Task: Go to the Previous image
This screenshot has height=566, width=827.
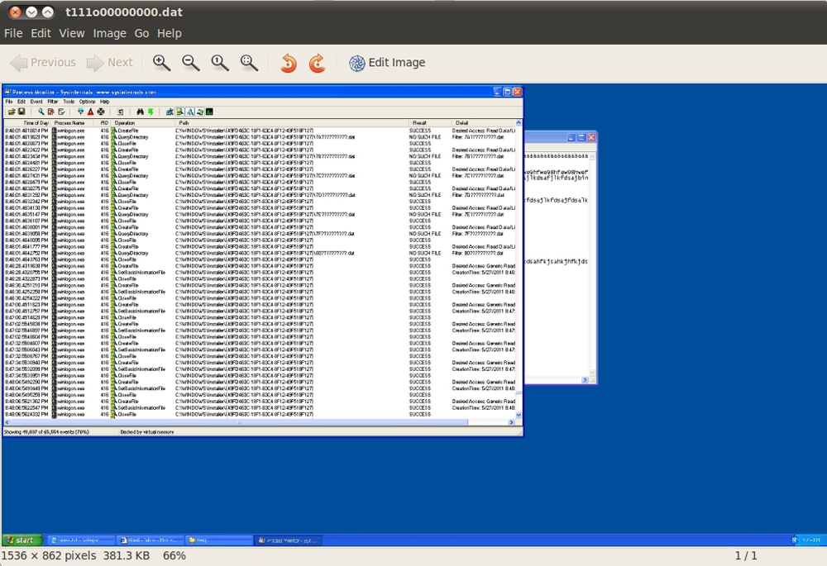Action: click(43, 63)
